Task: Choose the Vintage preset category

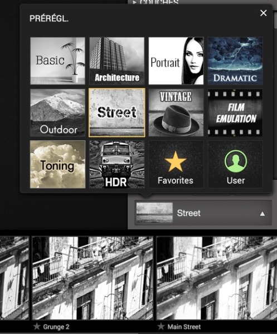Action: pyautogui.click(x=176, y=112)
